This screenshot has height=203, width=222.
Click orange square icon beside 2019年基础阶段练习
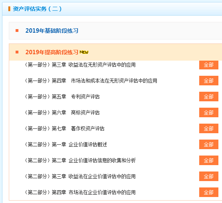point(17,31)
